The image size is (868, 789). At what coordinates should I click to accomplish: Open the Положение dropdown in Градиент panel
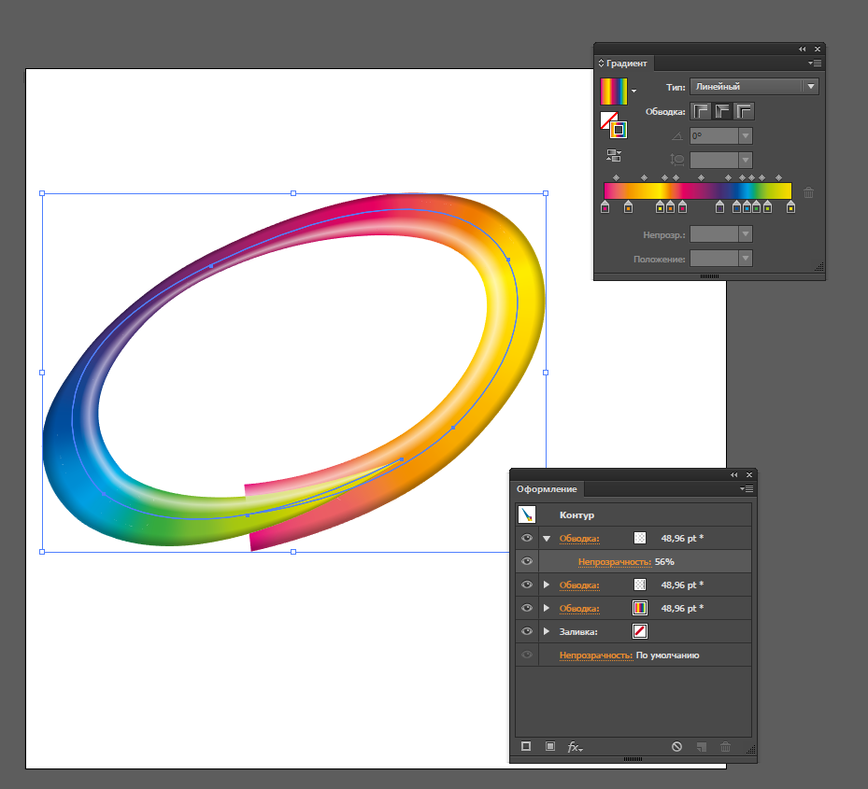746,259
